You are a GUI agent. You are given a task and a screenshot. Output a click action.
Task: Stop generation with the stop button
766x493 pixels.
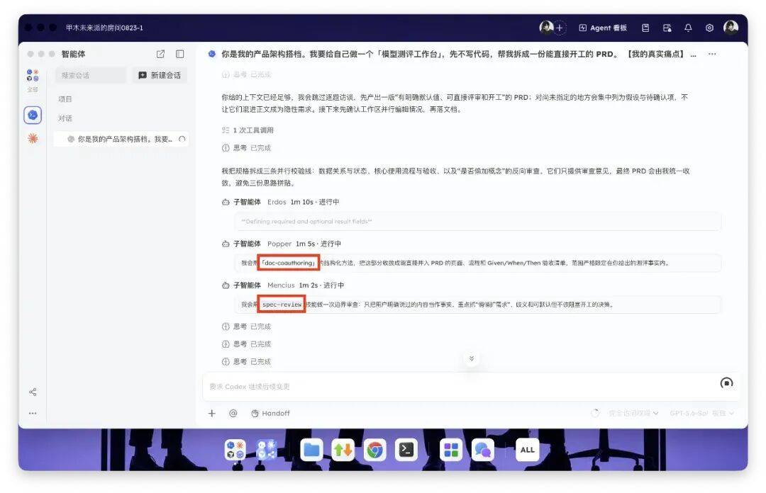(726, 382)
